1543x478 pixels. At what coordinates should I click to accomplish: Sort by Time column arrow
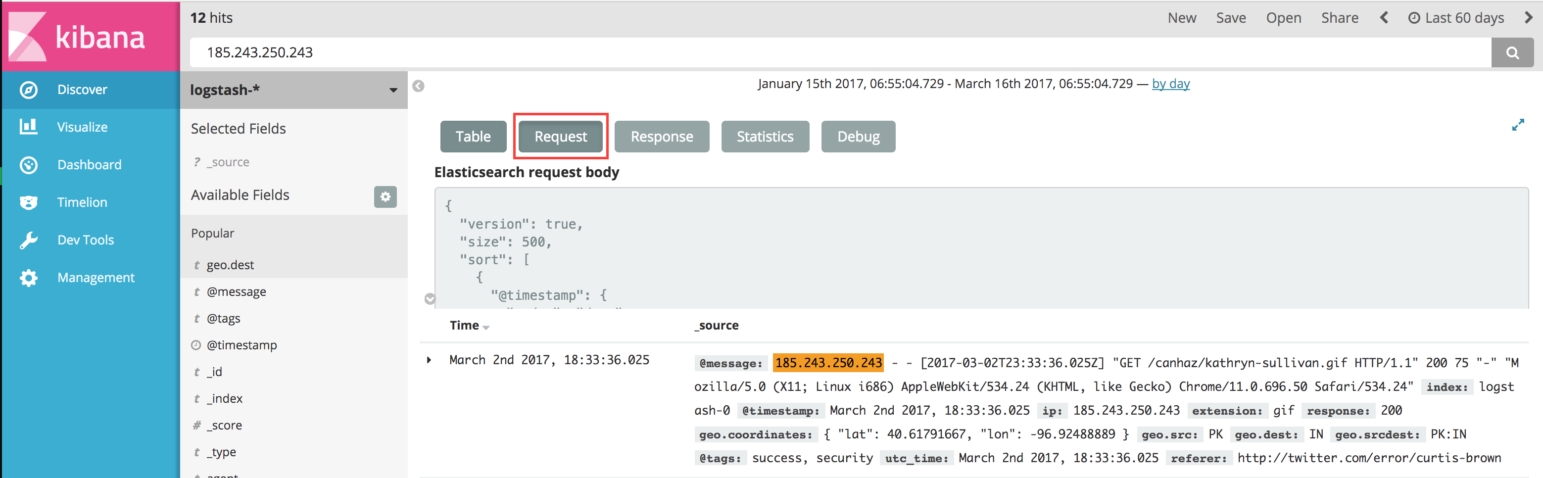(486, 327)
